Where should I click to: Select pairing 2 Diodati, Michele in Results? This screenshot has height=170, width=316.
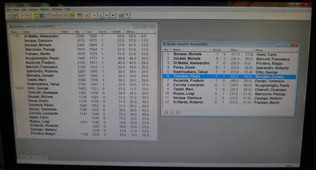pos(229,59)
